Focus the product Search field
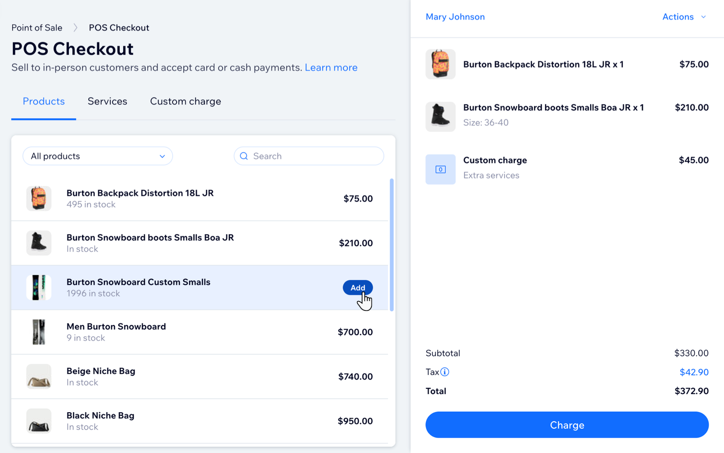Viewport: 724px width, 453px height. point(309,156)
